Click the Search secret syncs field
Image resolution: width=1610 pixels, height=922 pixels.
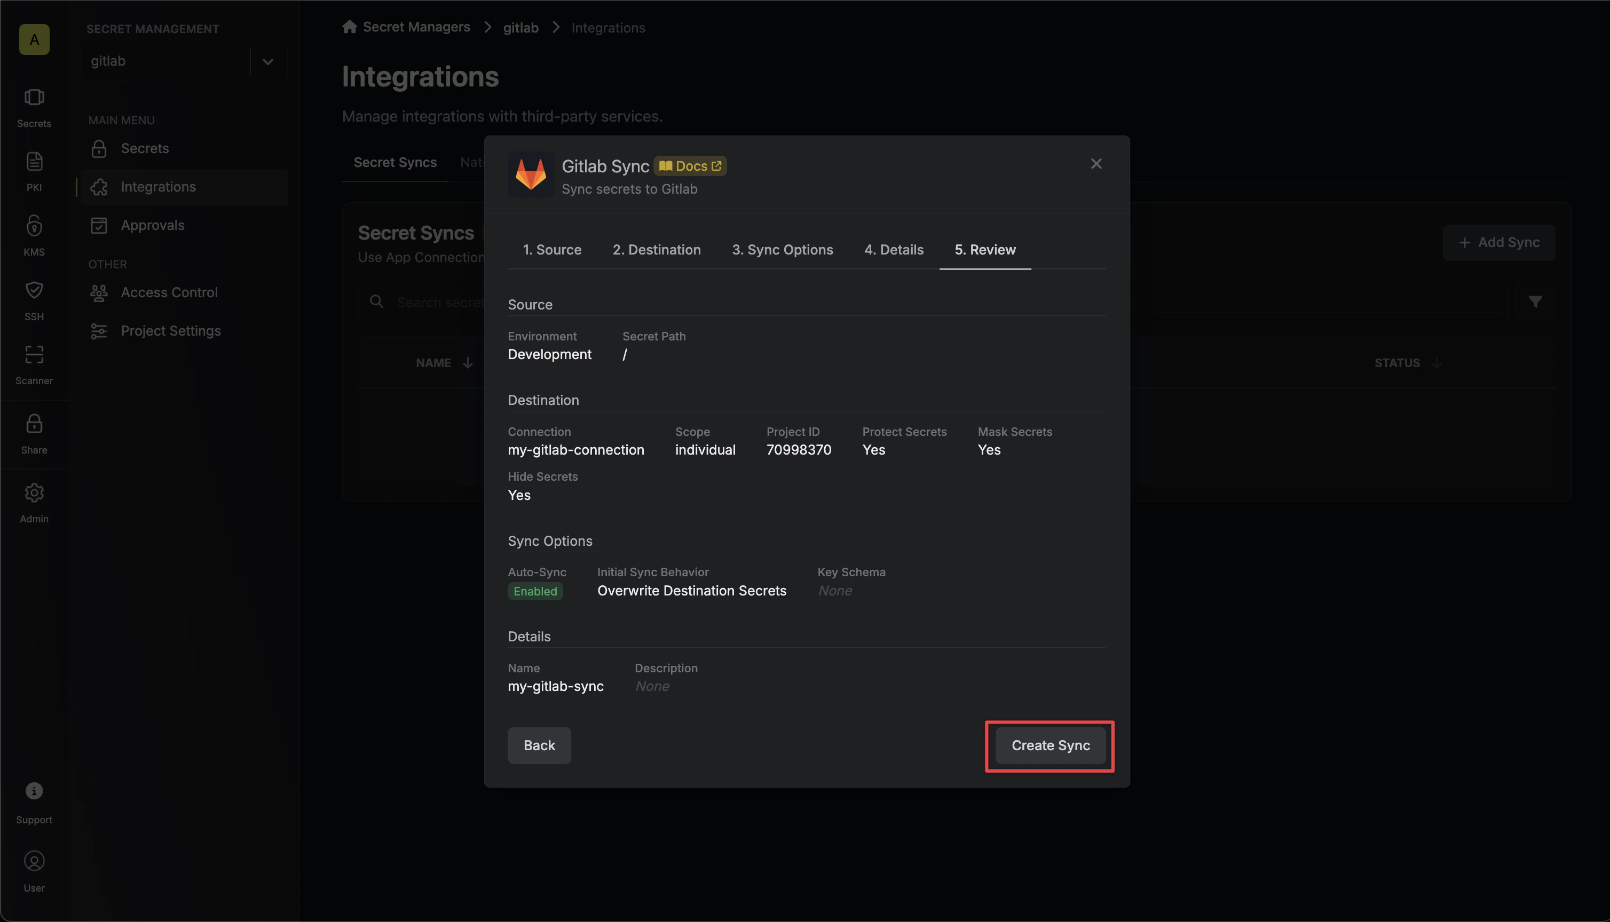[933, 302]
